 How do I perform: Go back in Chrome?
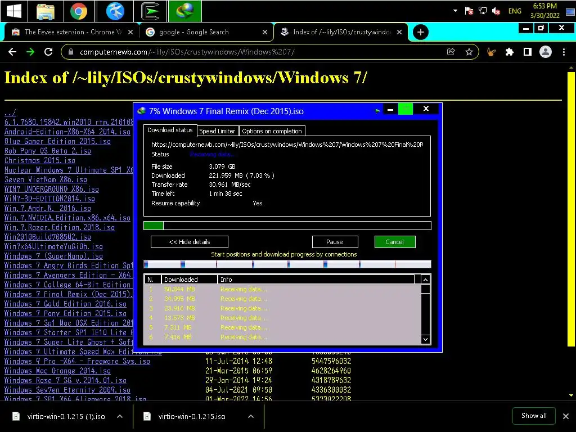12,52
